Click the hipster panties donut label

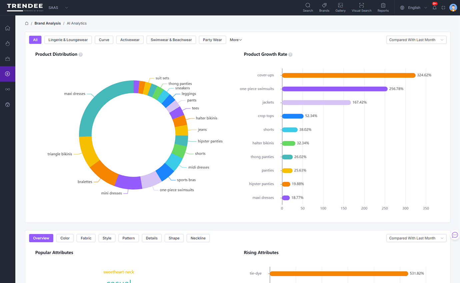210,141
